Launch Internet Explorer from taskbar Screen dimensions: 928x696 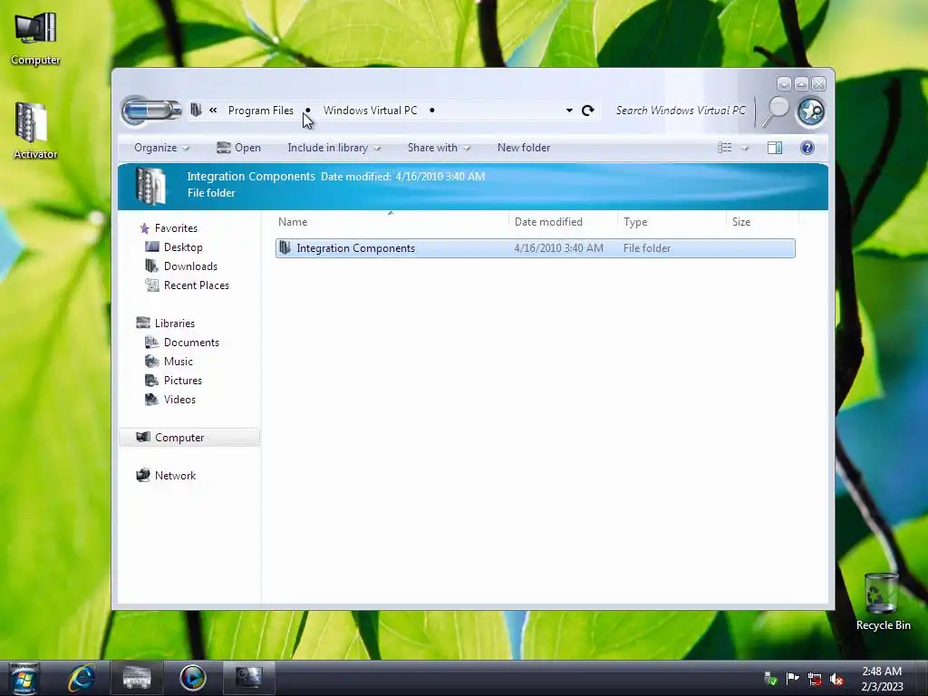[81, 678]
